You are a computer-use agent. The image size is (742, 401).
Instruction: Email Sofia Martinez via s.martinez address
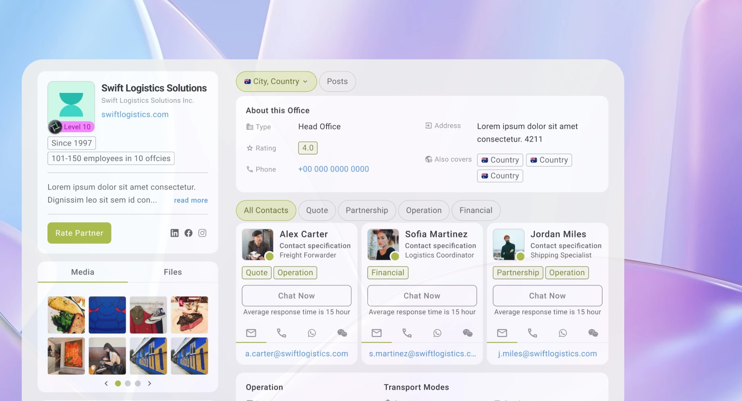coord(422,354)
